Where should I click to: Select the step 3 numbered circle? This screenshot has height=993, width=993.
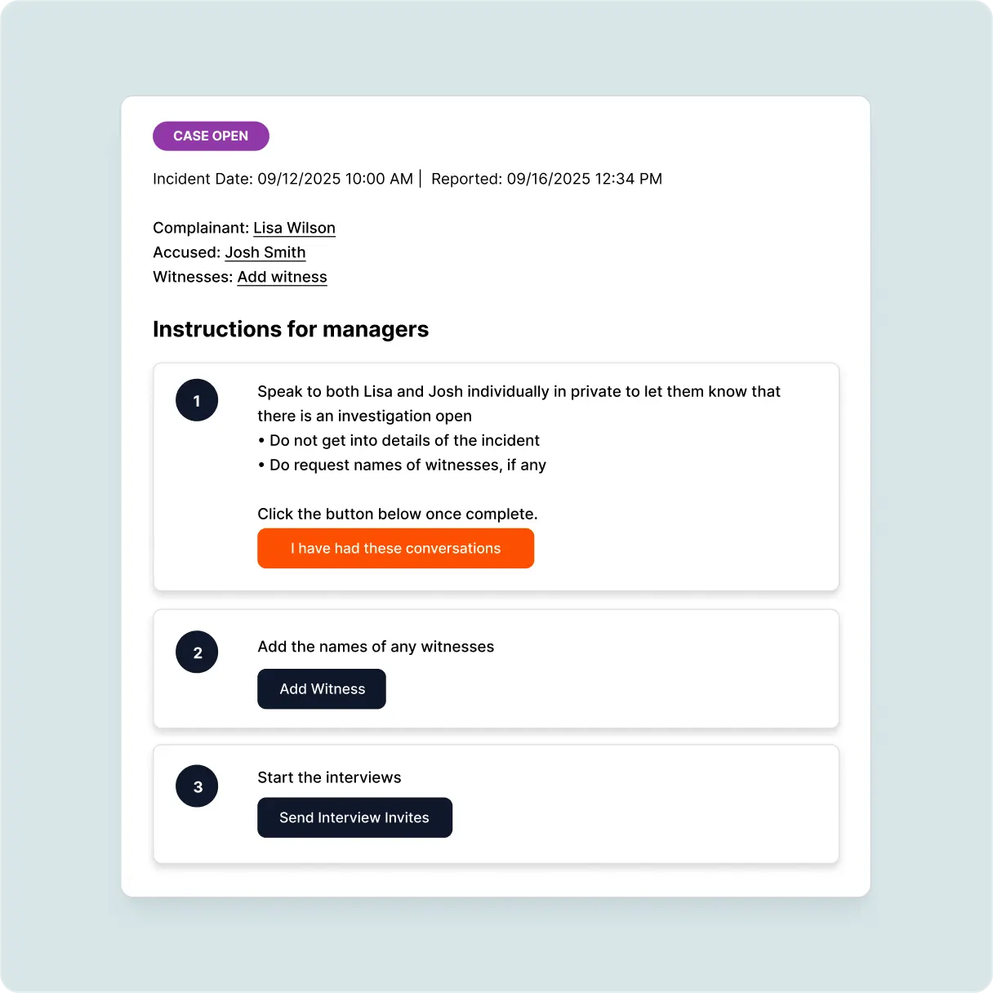(197, 786)
